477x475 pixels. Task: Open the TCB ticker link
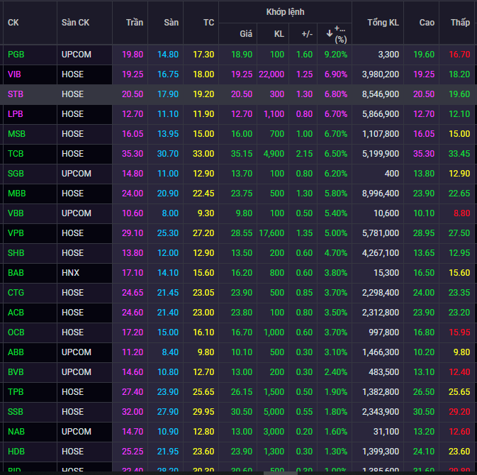[16, 154]
